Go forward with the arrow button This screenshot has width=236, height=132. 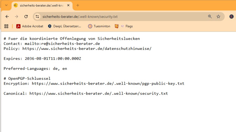pos(16,17)
